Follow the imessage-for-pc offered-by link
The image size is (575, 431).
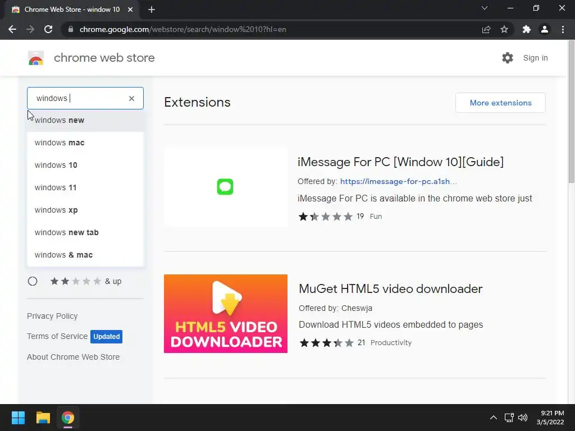399,181
